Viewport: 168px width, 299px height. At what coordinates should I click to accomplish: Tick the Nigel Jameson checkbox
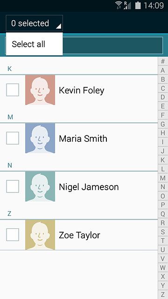(13, 186)
